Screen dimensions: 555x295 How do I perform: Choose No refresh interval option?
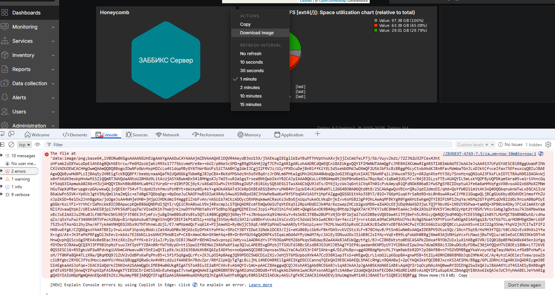point(250,54)
